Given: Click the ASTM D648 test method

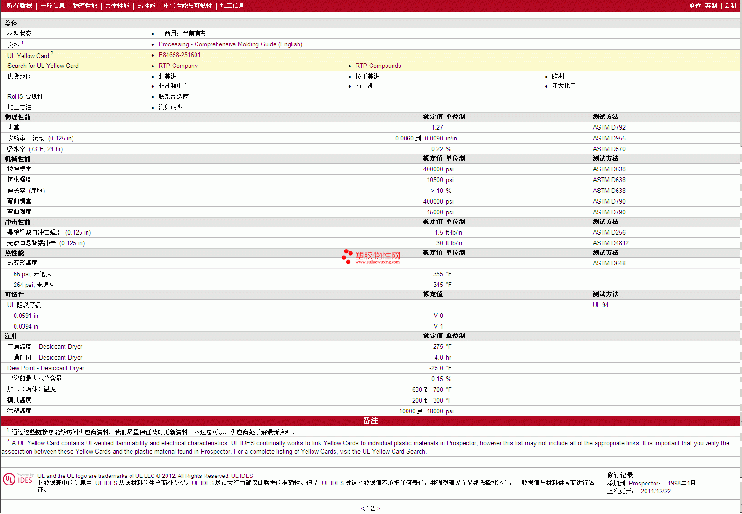Looking at the screenshot, I should [609, 263].
